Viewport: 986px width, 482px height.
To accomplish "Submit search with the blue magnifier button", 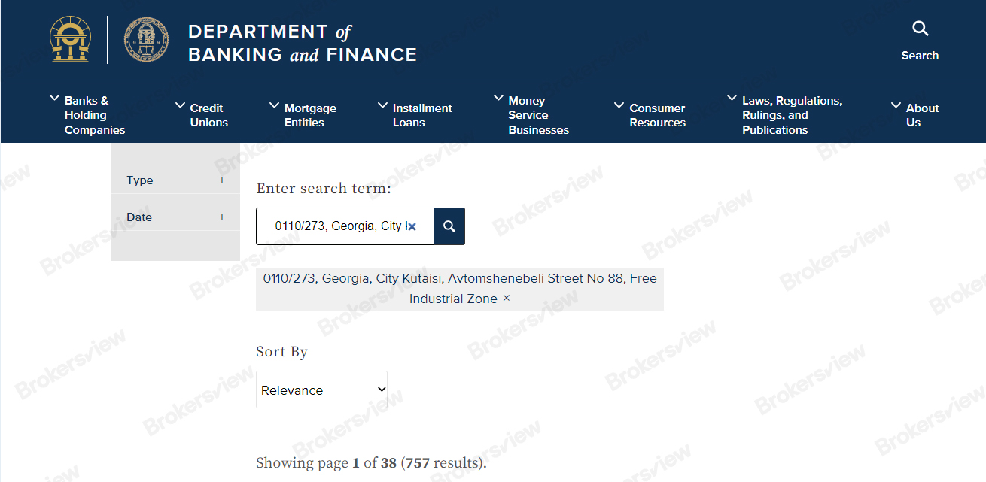I will coord(449,226).
